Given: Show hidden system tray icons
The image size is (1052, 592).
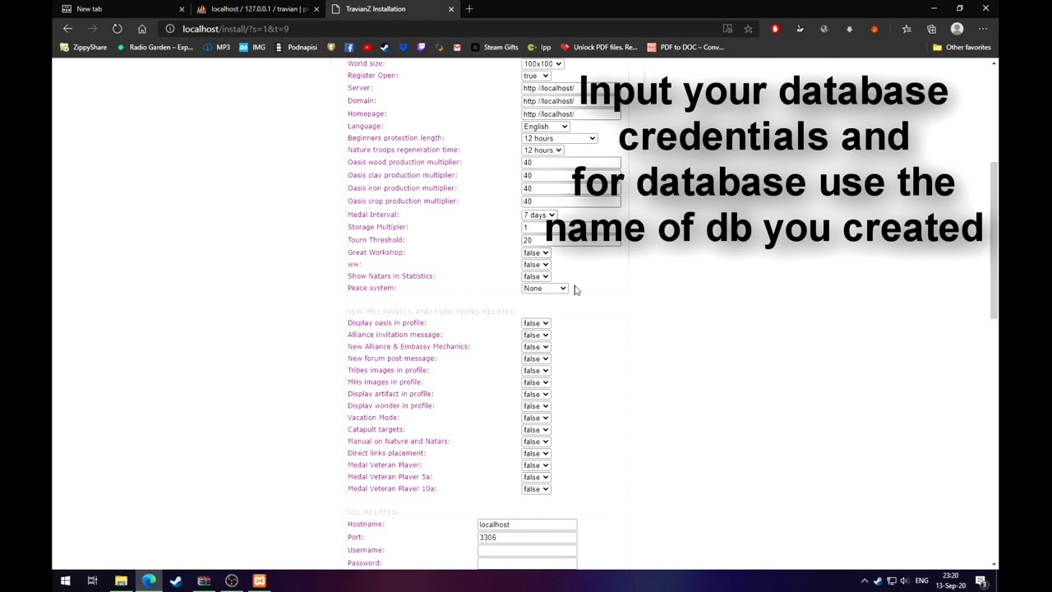Looking at the screenshot, I should point(864,581).
